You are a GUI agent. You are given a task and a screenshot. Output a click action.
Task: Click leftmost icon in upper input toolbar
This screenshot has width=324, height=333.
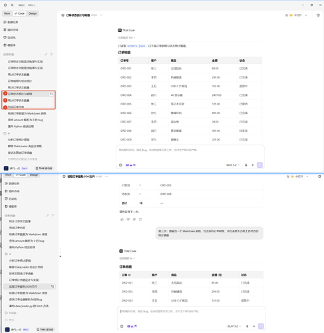[x=120, y=165]
